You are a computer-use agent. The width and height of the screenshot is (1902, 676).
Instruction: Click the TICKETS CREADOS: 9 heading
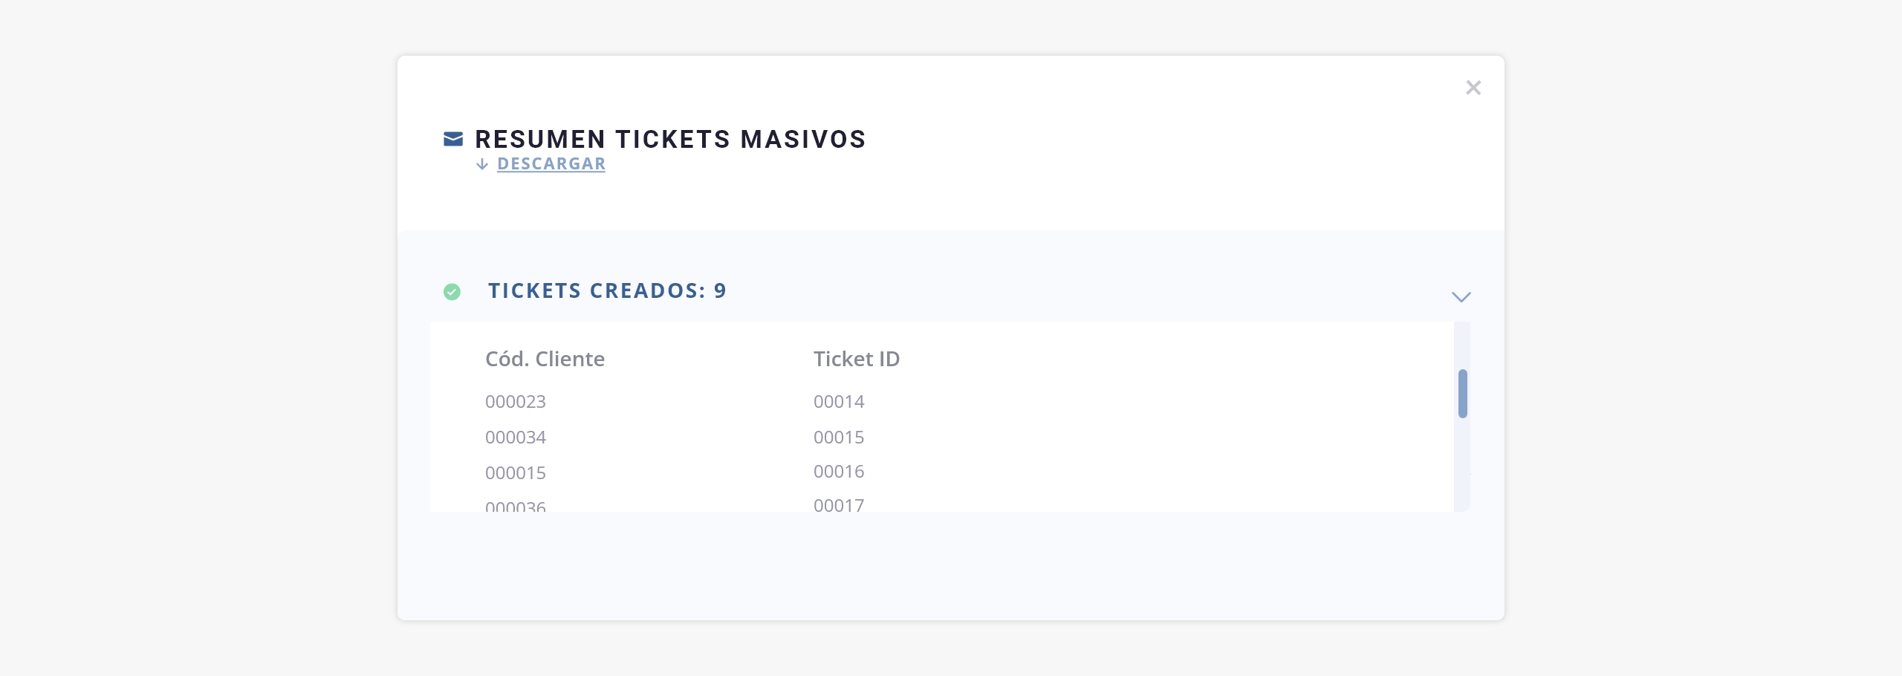[x=607, y=290]
